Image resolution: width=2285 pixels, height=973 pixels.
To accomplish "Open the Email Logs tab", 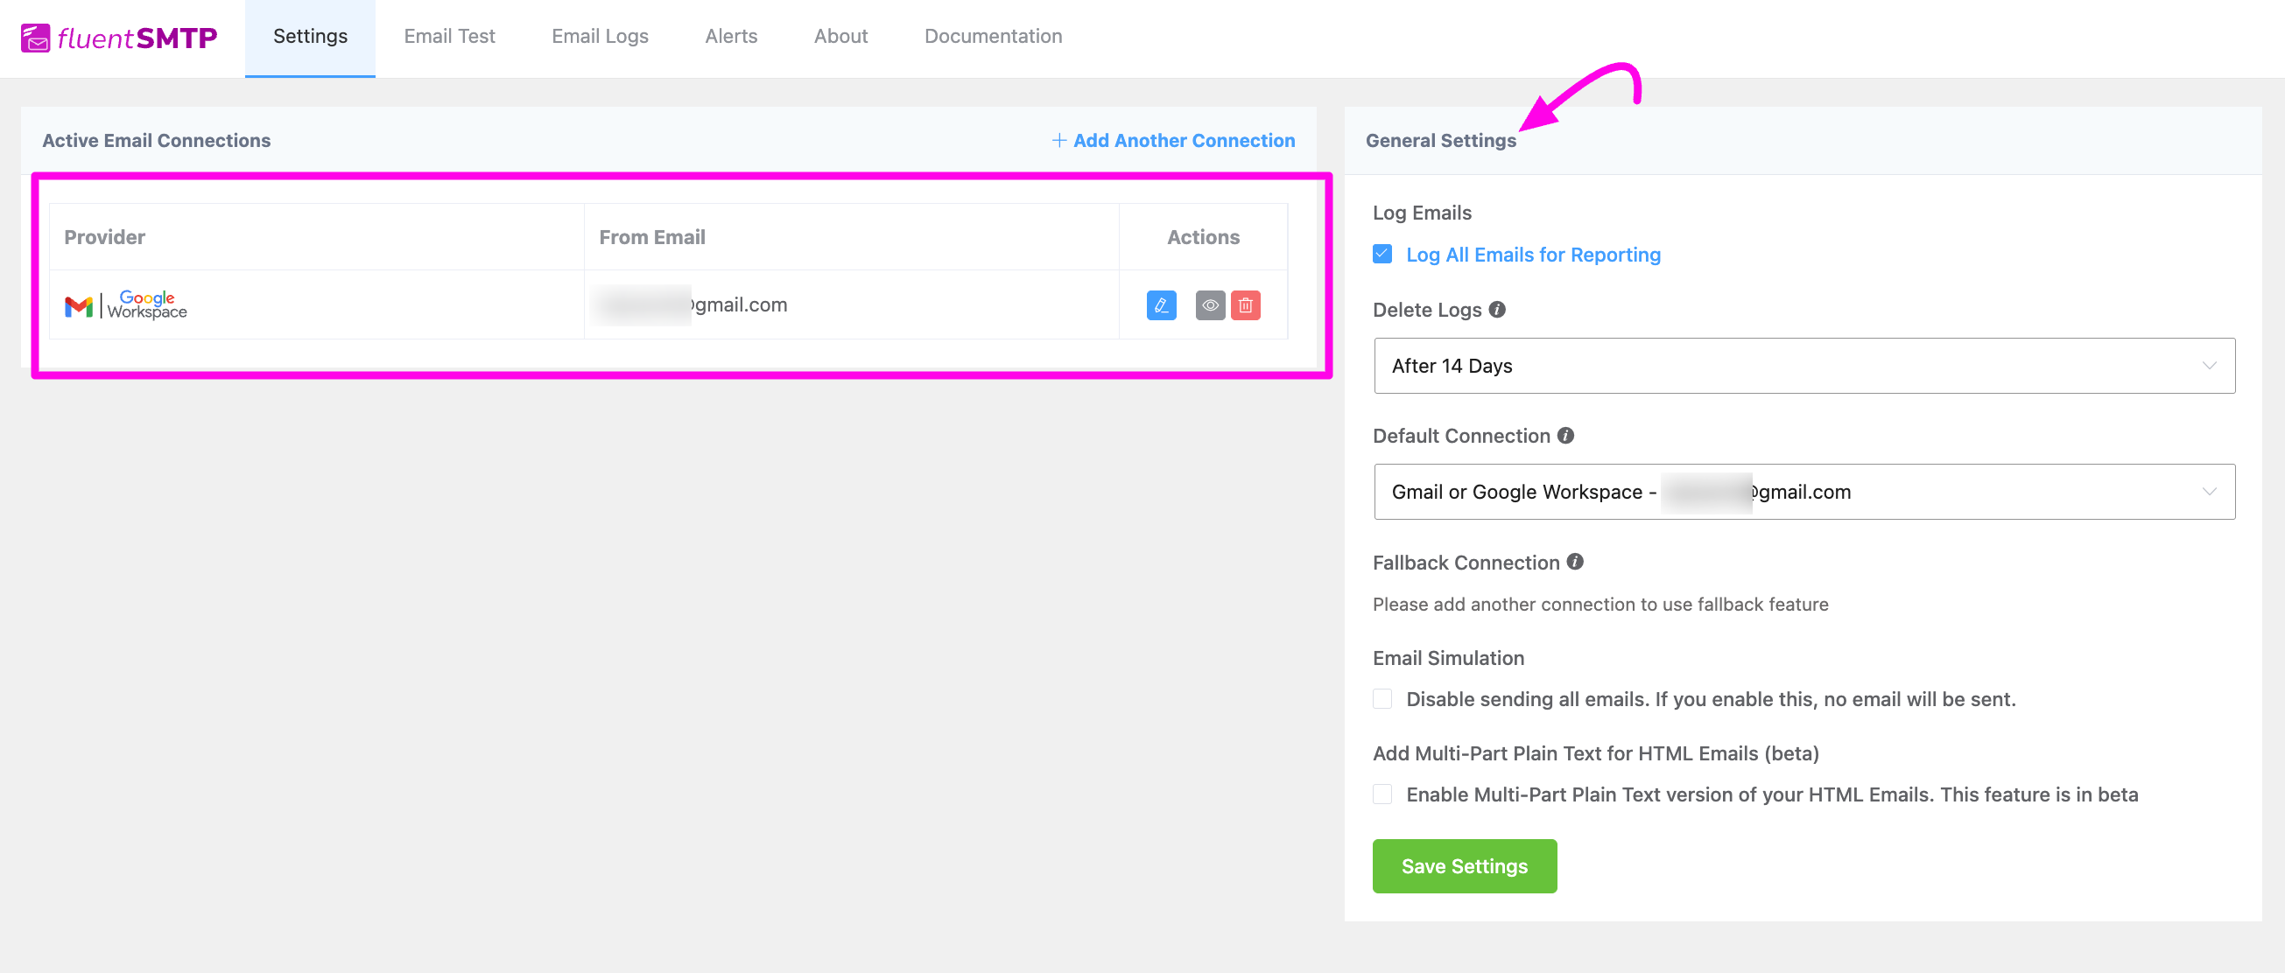I will coord(600,38).
